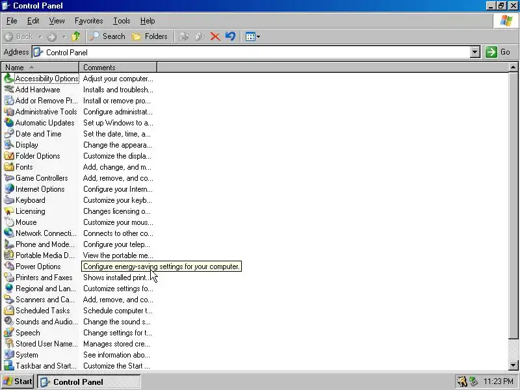Open the Licensing icon
Viewport: 520px width, 390px height.
(x=8, y=211)
